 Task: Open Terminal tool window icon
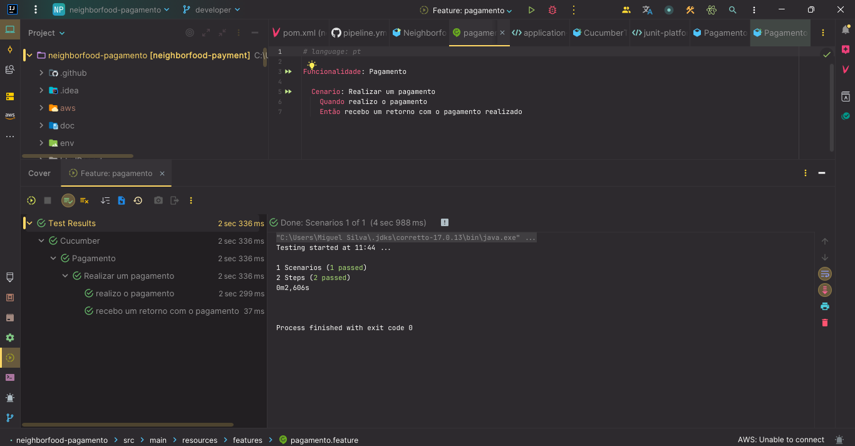click(10, 378)
